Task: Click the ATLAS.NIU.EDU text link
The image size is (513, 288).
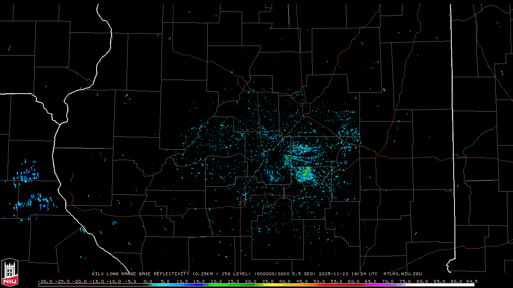Action: point(402,274)
